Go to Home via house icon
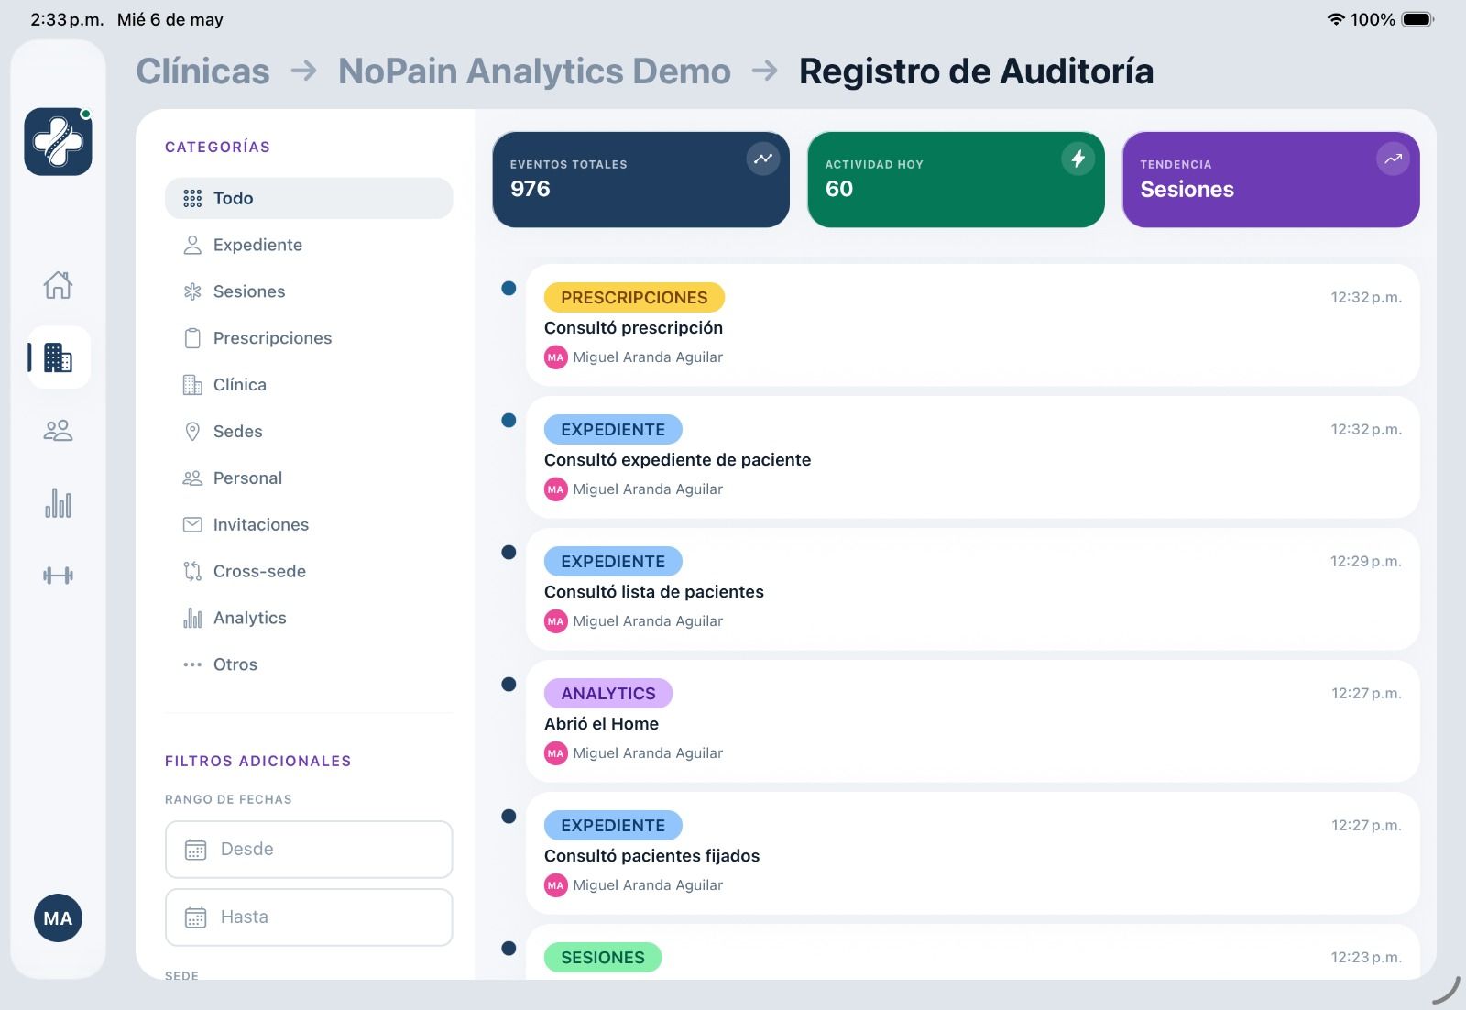 [x=58, y=285]
